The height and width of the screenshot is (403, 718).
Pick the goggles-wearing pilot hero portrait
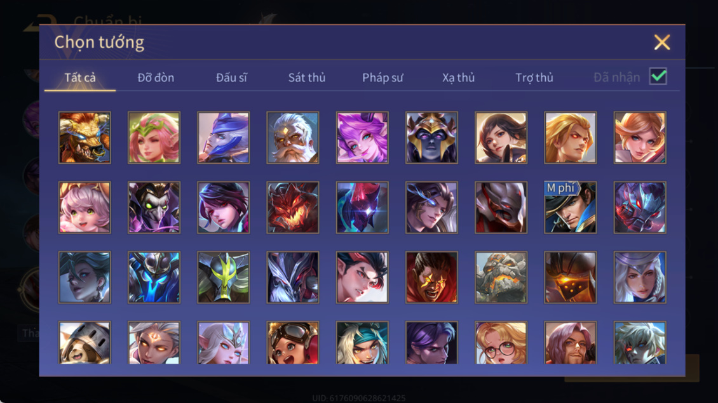point(293,343)
